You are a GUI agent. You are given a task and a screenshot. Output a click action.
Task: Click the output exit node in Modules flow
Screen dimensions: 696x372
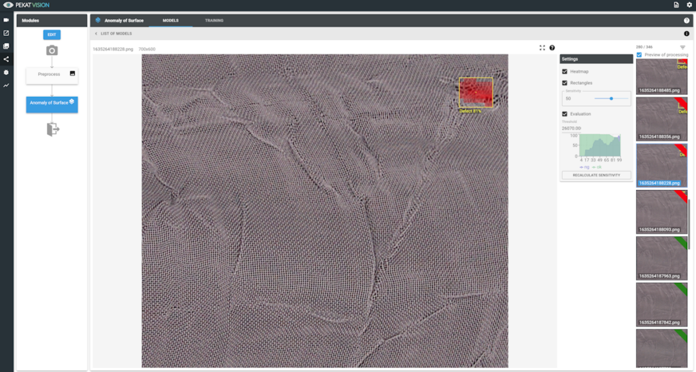52,129
